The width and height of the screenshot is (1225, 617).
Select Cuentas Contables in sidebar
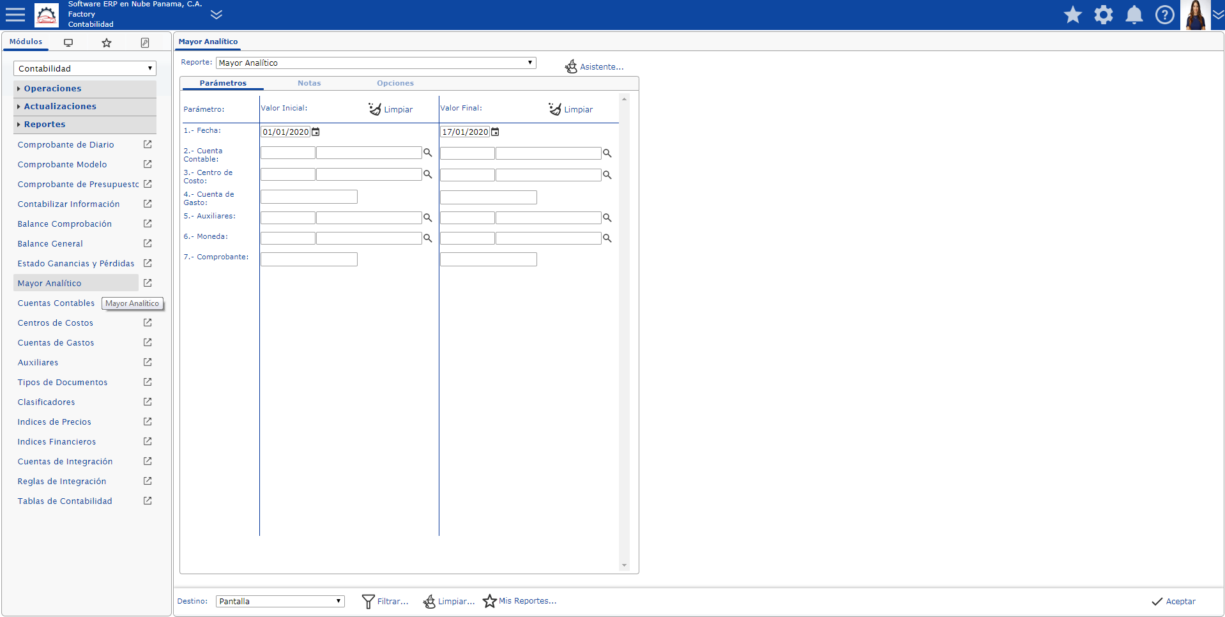[x=56, y=303]
